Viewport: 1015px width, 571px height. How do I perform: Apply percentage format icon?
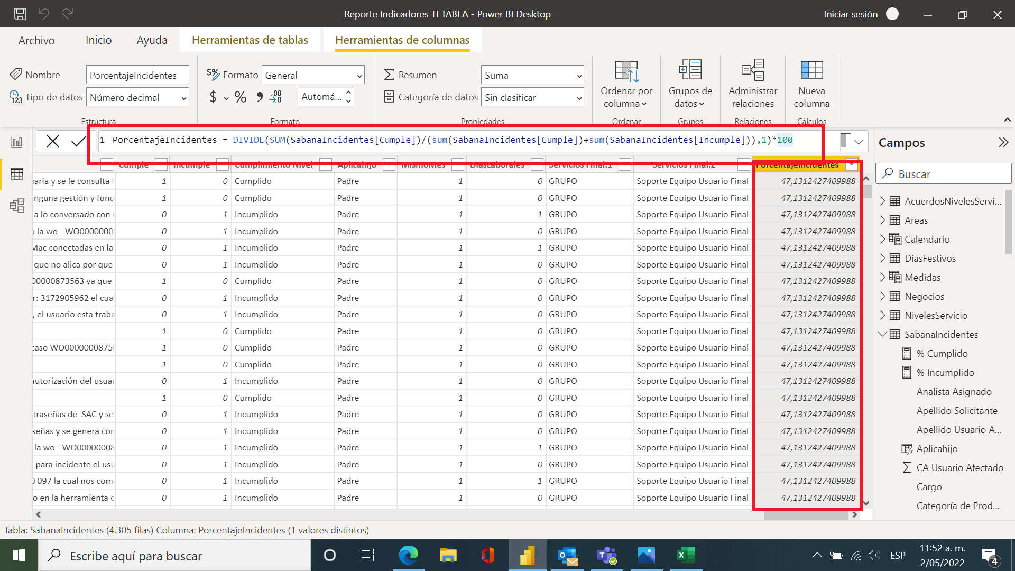(x=241, y=97)
